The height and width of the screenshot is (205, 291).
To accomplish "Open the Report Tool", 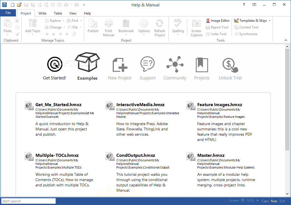I will point(217,27).
